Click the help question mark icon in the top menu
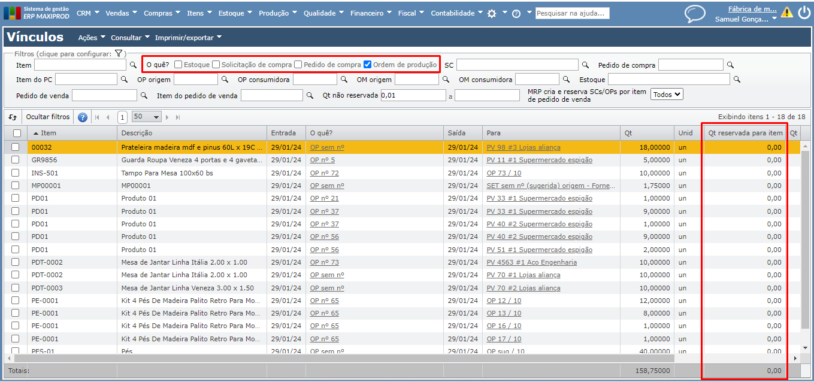The image size is (814, 382). [516, 13]
